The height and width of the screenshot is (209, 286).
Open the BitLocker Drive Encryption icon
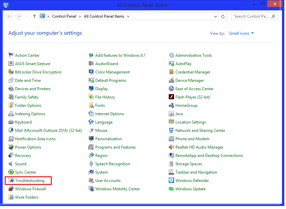pyautogui.click(x=11, y=72)
